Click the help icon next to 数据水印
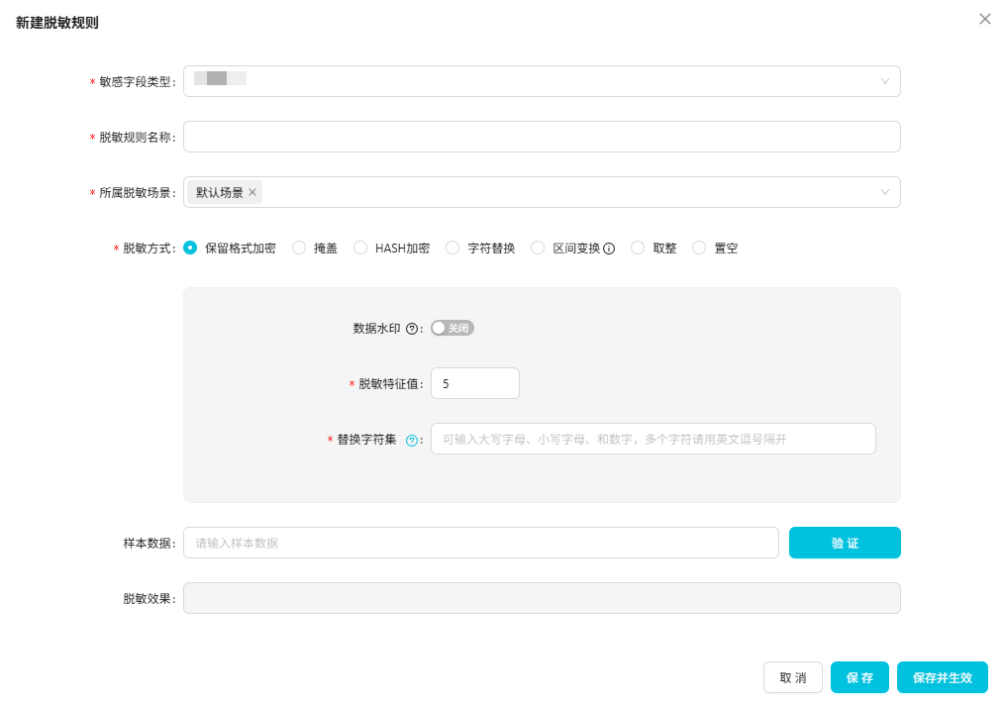1004x706 pixels. pyautogui.click(x=412, y=329)
